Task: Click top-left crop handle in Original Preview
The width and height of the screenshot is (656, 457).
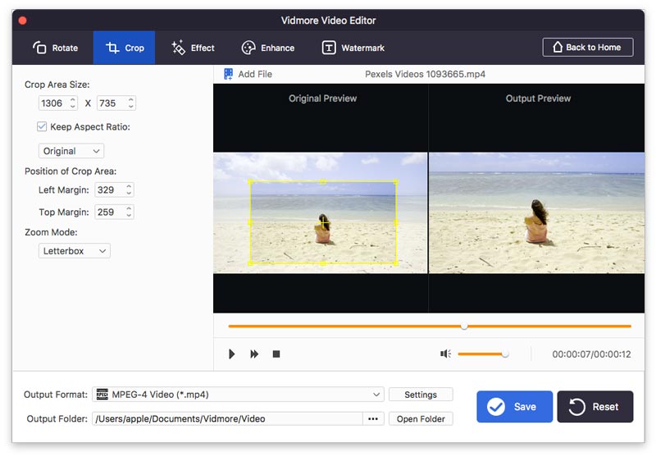Action: (x=250, y=181)
